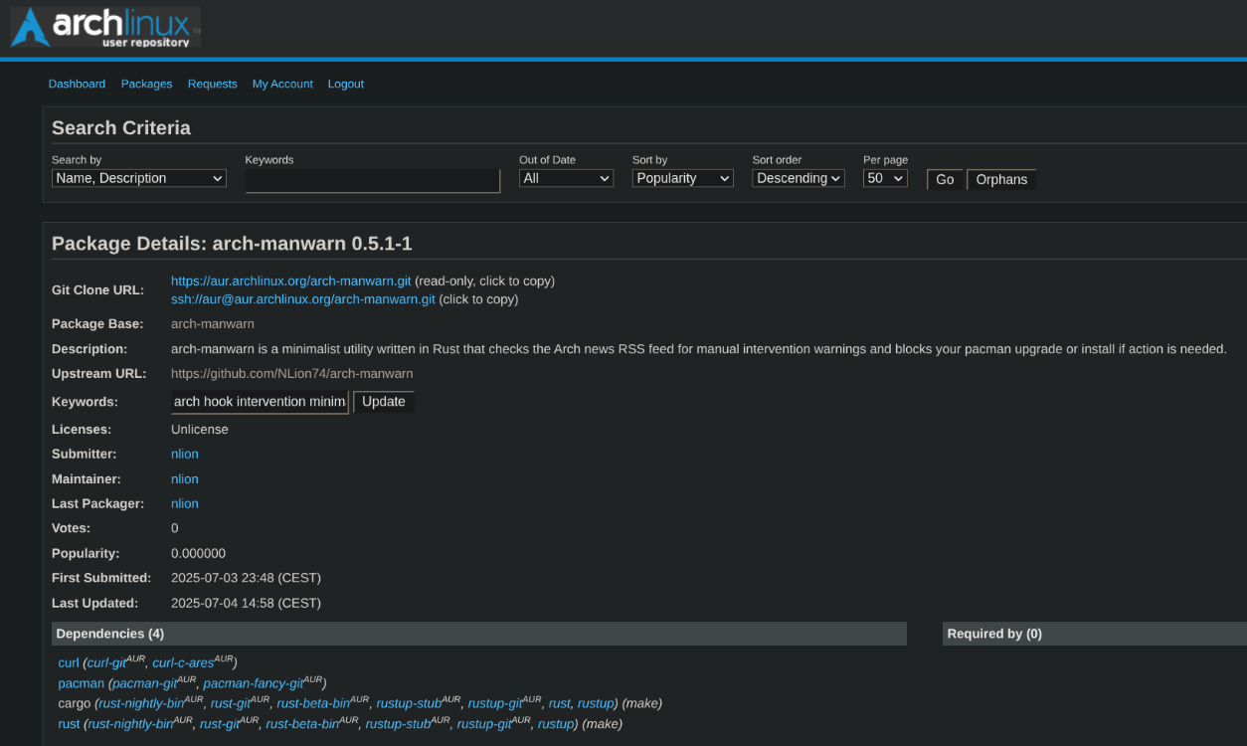Open the curl dependency
1247x746 pixels.
69,663
